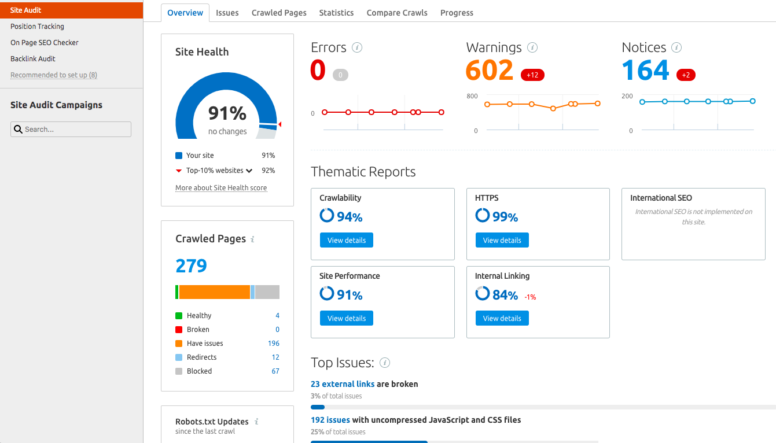Click the crawled pages count 279
776x443 pixels.
coord(191,265)
